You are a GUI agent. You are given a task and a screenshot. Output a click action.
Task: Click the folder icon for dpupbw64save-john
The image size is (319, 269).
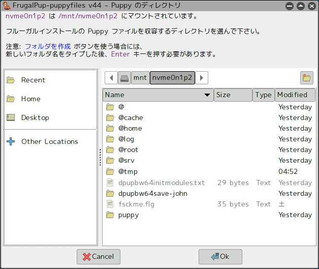110,193
